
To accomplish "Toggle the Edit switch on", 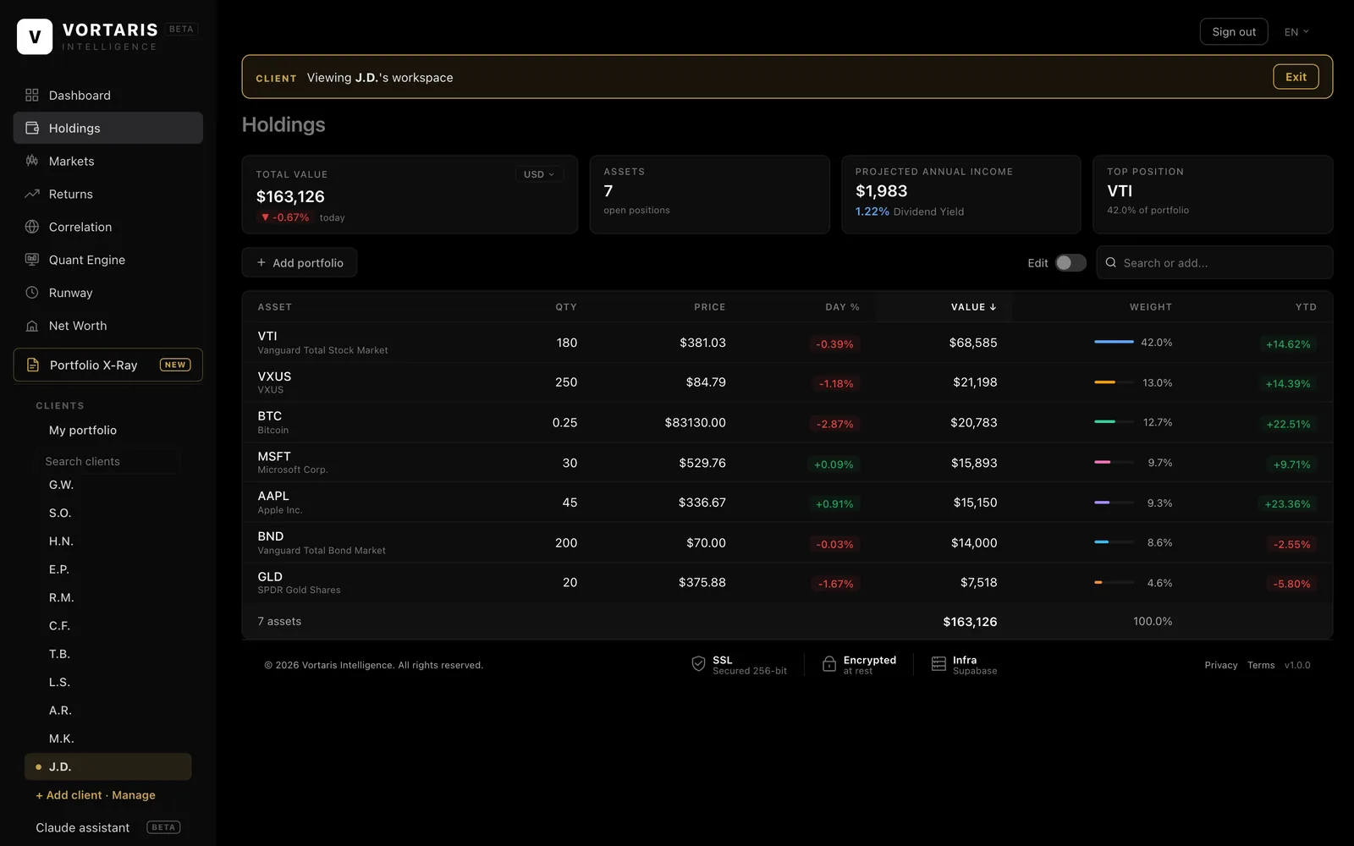I will [1071, 262].
